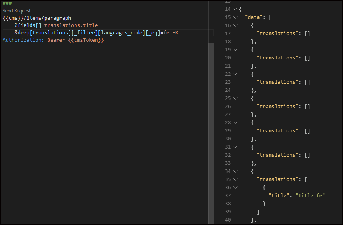Collapse the "data" array at line 15

tap(235, 17)
